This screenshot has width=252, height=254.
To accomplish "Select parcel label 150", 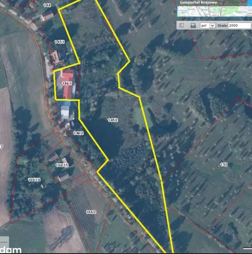I will click(224, 165).
